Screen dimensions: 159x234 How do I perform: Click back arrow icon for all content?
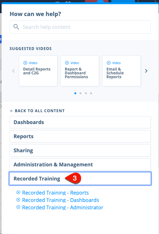point(12,111)
